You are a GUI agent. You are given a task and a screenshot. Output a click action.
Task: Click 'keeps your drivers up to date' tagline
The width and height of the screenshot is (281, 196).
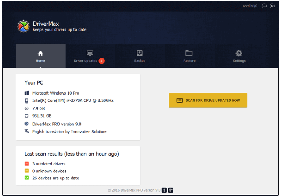coord(60,29)
